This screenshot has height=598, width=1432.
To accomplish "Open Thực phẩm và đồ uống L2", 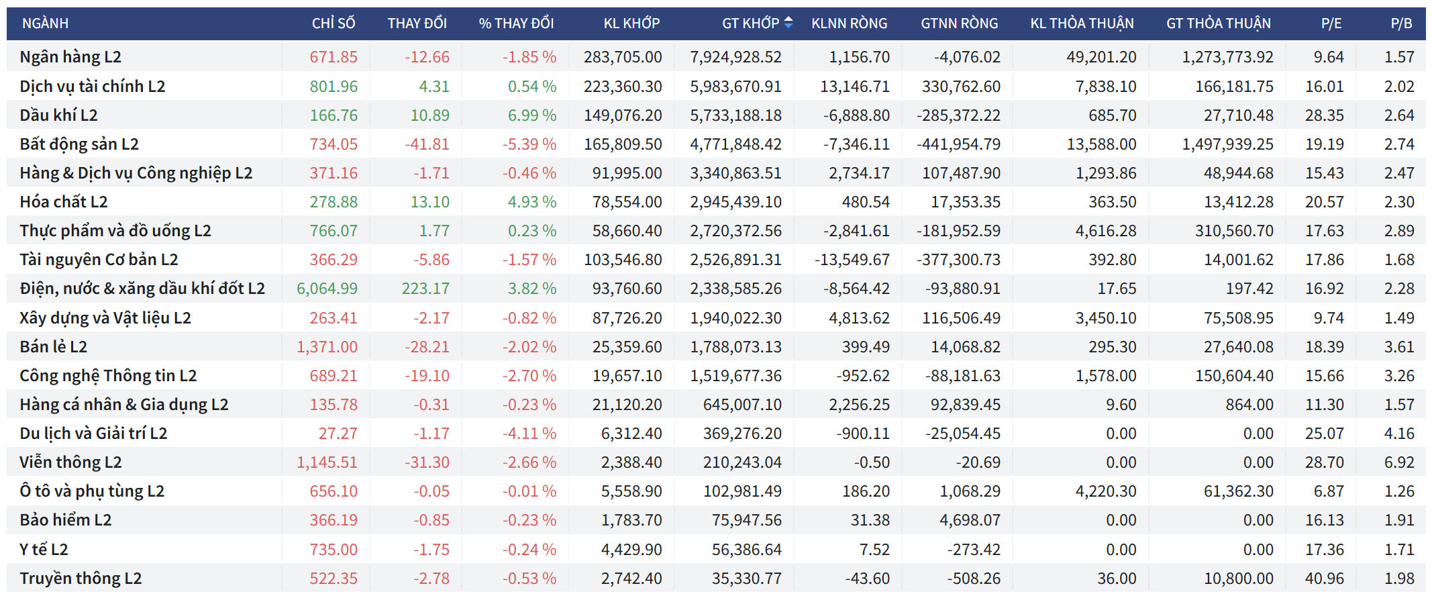I will click(115, 231).
